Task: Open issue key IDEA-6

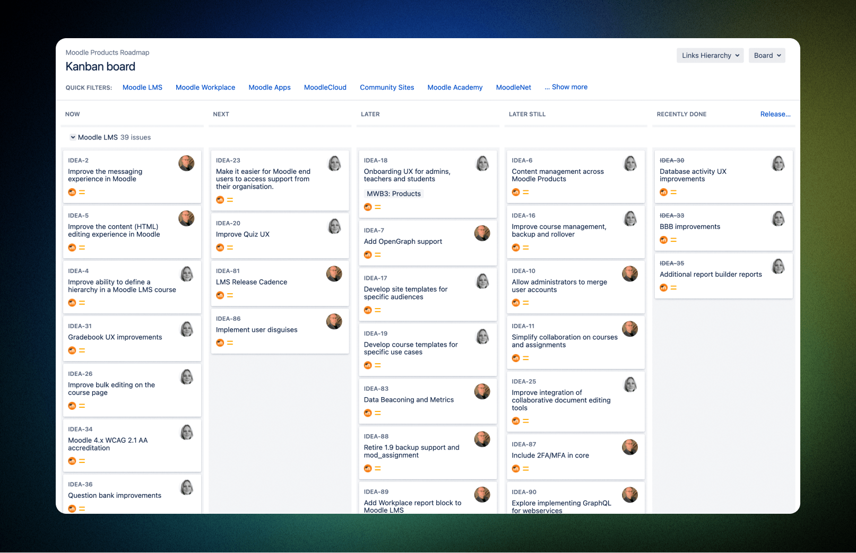Action: [x=522, y=160]
